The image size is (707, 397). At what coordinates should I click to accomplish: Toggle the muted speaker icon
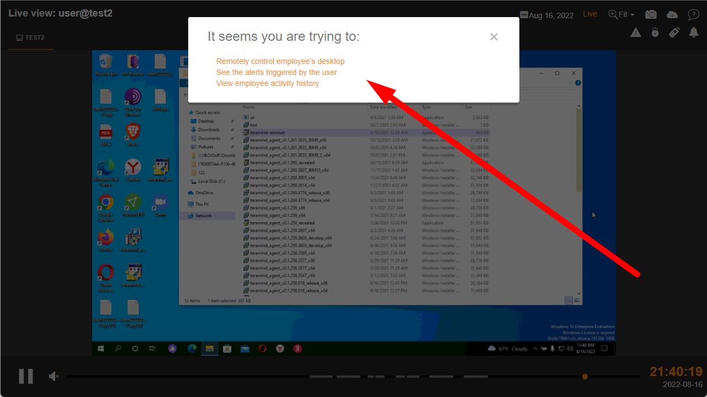tap(54, 376)
